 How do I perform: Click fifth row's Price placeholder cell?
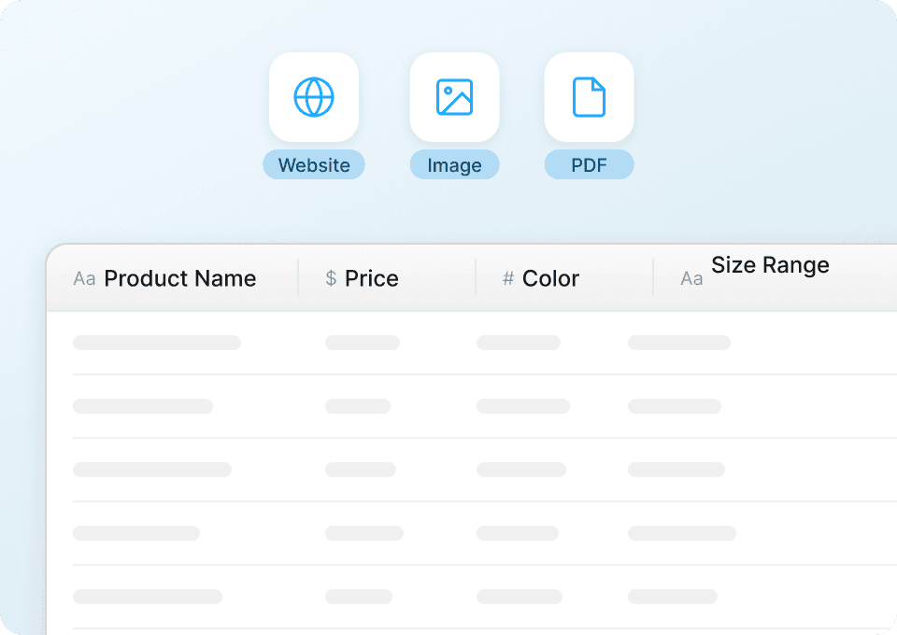(359, 597)
